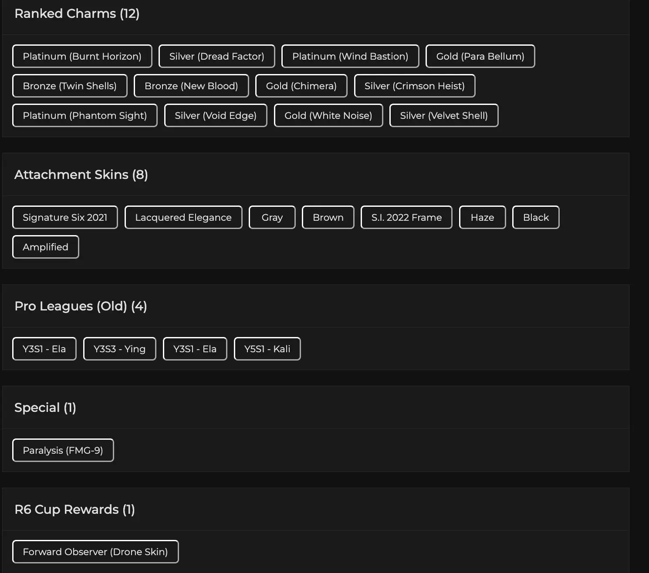Screen dimensions: 649x573
Task: Click the Silver (Velvet Shell) tag
Action: point(443,115)
